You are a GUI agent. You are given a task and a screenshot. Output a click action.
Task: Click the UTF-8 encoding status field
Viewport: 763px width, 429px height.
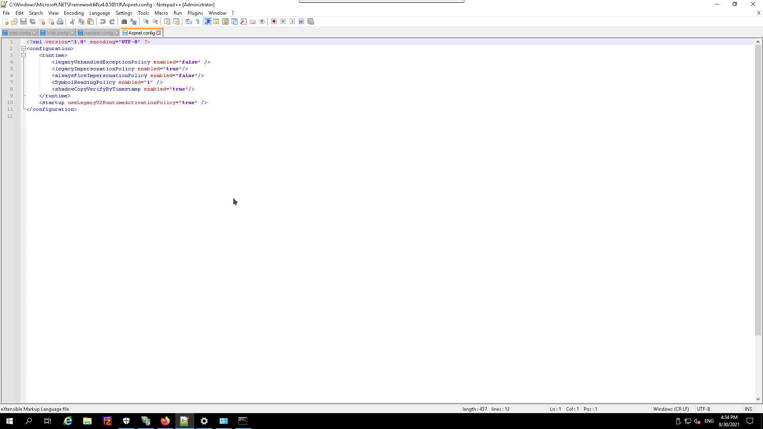[703, 409]
